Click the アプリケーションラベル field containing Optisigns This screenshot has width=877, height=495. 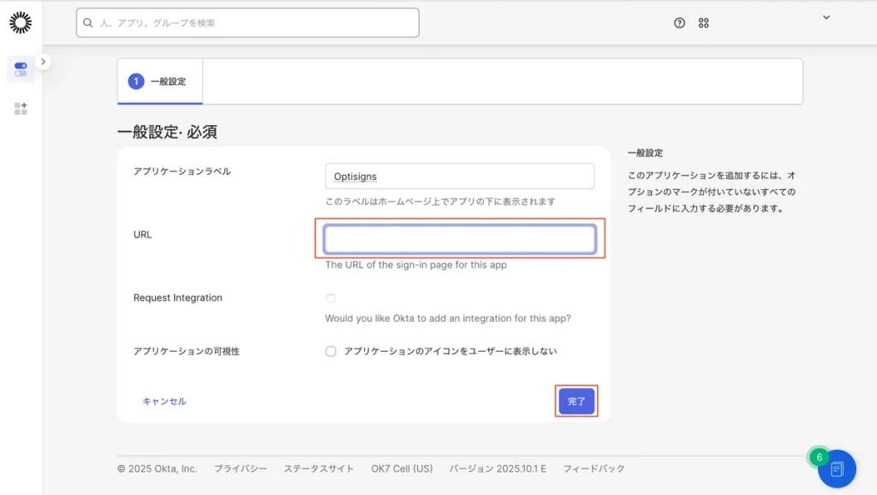point(460,176)
